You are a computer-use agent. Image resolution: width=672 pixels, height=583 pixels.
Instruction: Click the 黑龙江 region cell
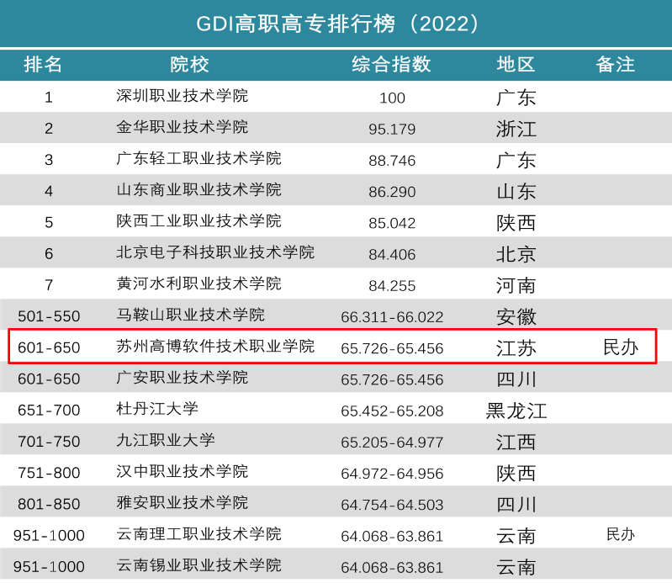point(516,411)
